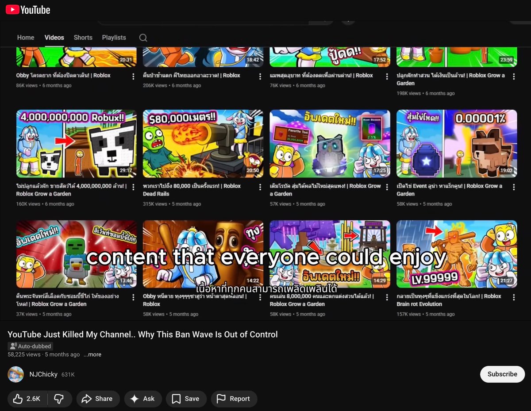Open the Playlists tab
Image resolution: width=531 pixels, height=411 pixels.
[114, 38]
